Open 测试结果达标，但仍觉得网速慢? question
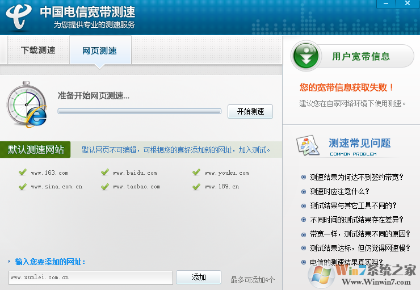The image size is (420, 290). [360, 248]
